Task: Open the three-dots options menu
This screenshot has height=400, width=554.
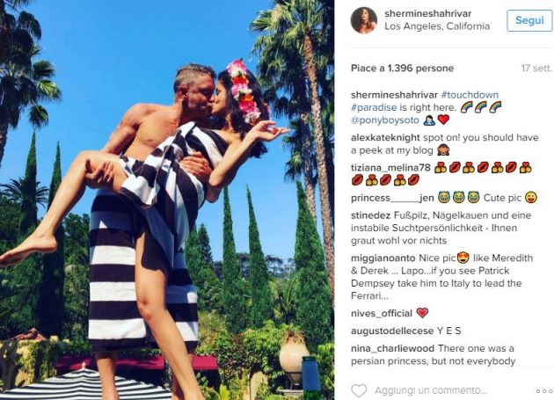Action: coord(544,391)
